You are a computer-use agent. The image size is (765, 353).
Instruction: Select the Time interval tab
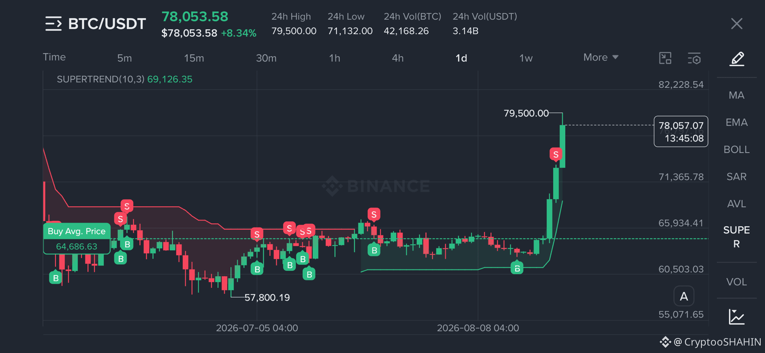tap(54, 57)
